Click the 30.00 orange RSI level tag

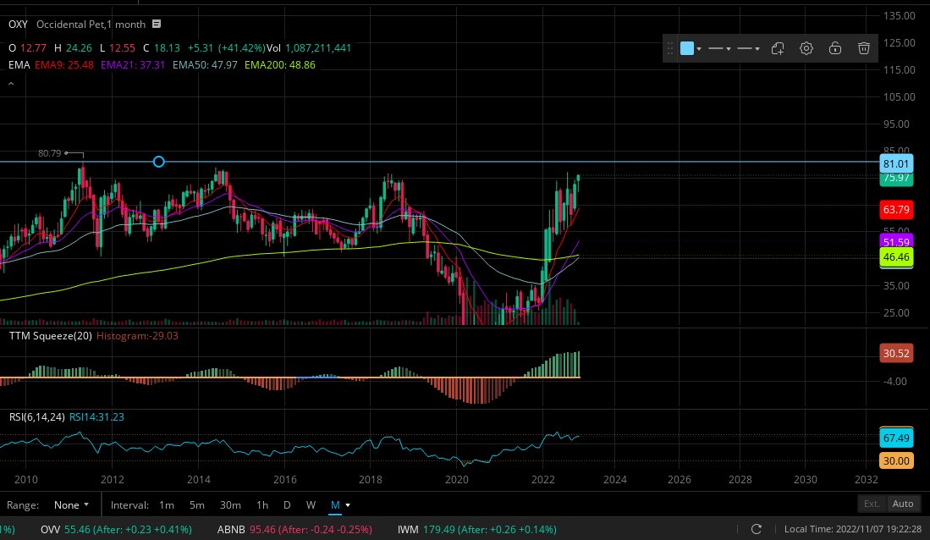point(895,460)
